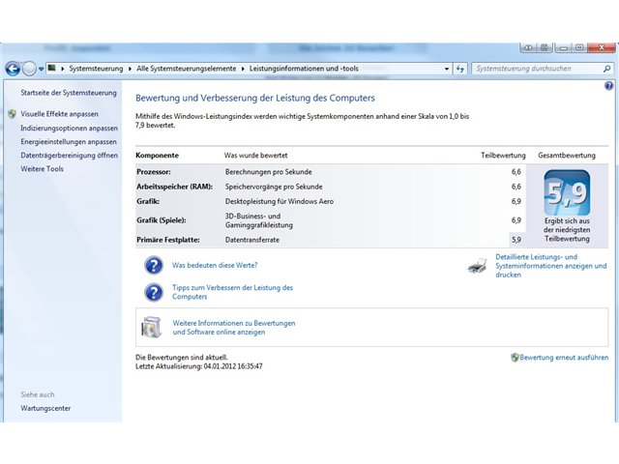This screenshot has height=464, width=619.
Task: Expand the arrow after Alle Systemsteuerungselemente
Action: 243,69
